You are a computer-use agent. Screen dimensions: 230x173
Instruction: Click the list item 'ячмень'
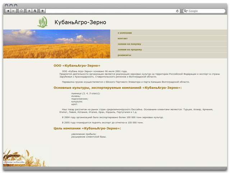(76, 96)
